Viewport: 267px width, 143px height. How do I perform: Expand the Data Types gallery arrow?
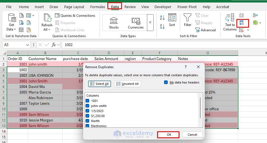tap(150, 23)
